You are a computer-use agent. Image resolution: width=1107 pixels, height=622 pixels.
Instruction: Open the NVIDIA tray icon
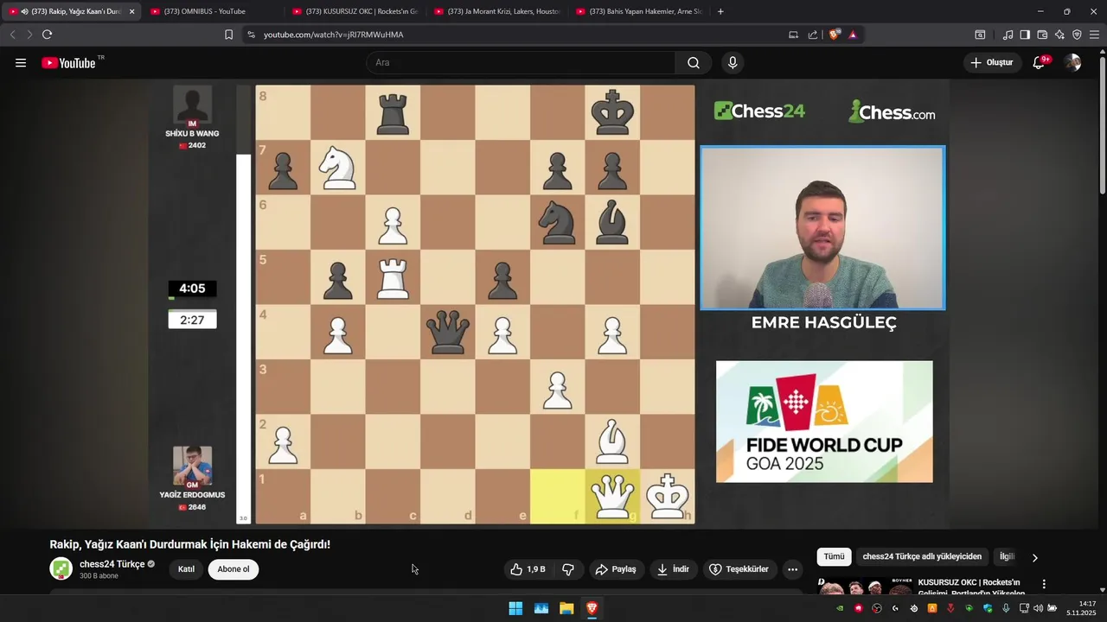click(840, 608)
